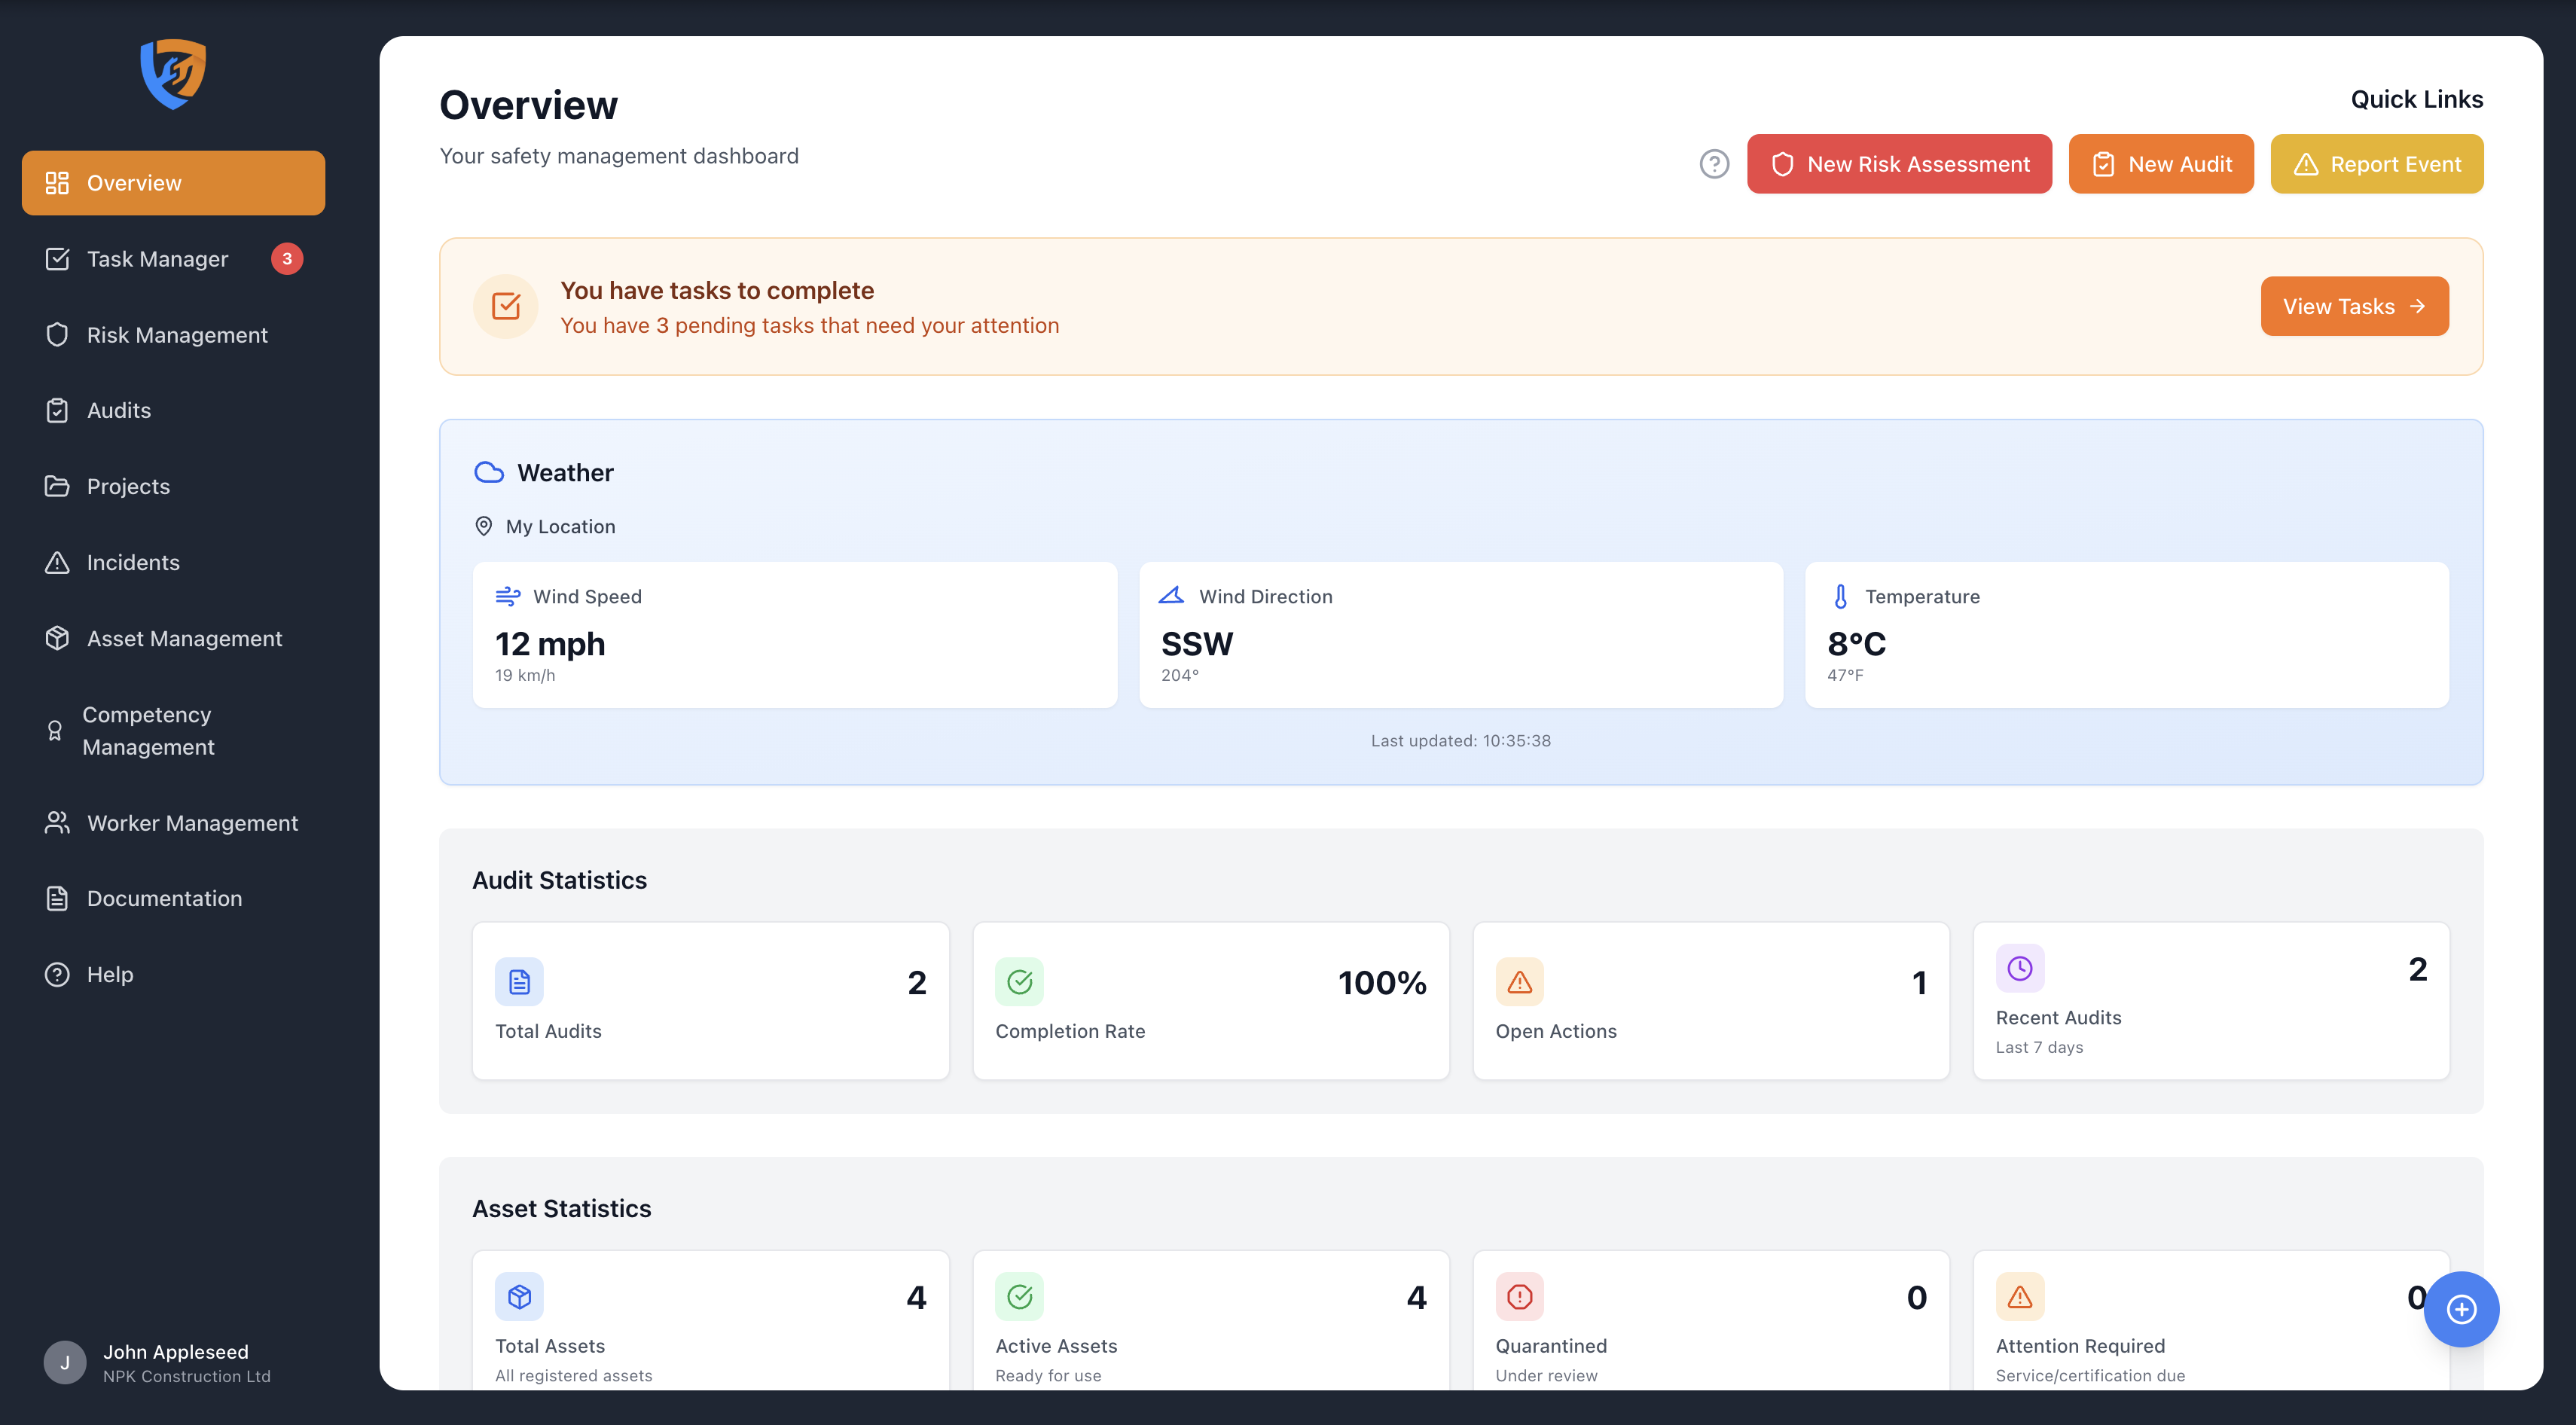This screenshot has width=2576, height=1425.
Task: Click View Tasks in the pending tasks banner
Action: pos(2354,306)
